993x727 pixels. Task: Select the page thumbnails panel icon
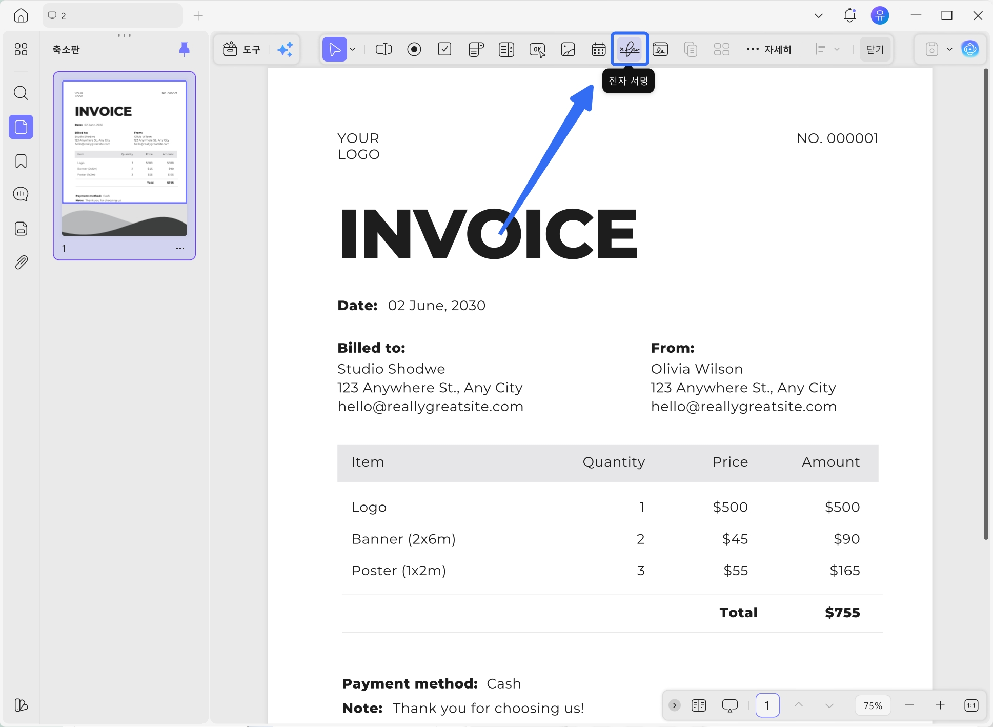point(21,127)
